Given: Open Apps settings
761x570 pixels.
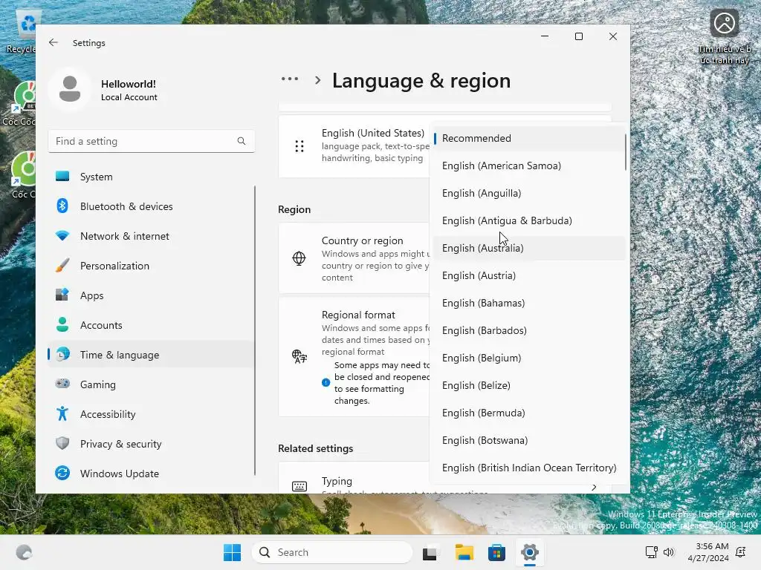Looking at the screenshot, I should tap(151, 295).
